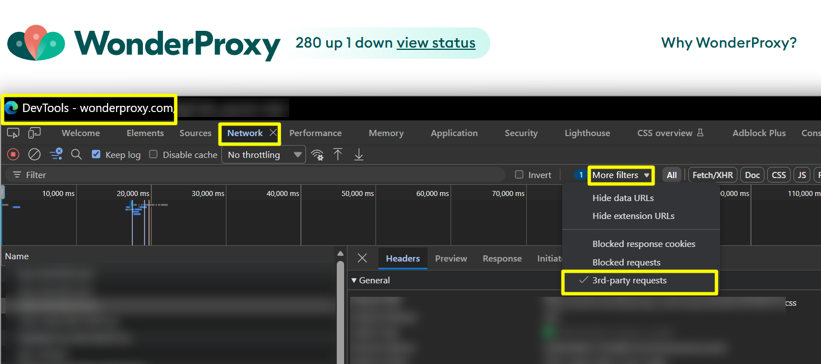
Task: Switch to the Security tab
Action: point(521,133)
